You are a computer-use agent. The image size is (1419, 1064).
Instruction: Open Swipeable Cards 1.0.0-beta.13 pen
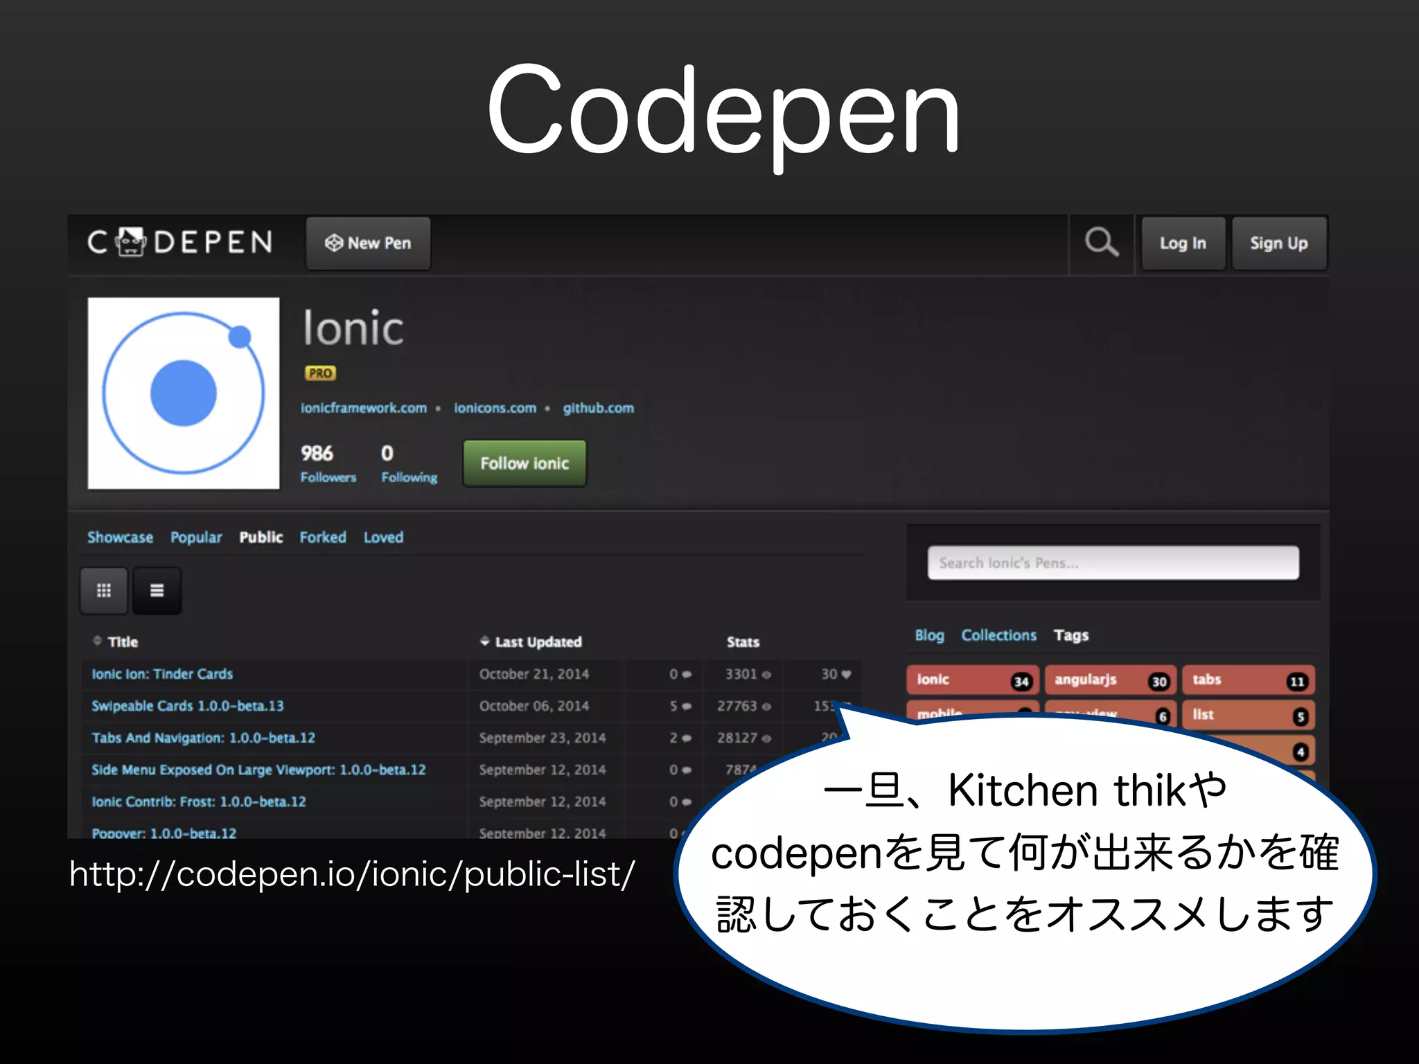coord(188,706)
